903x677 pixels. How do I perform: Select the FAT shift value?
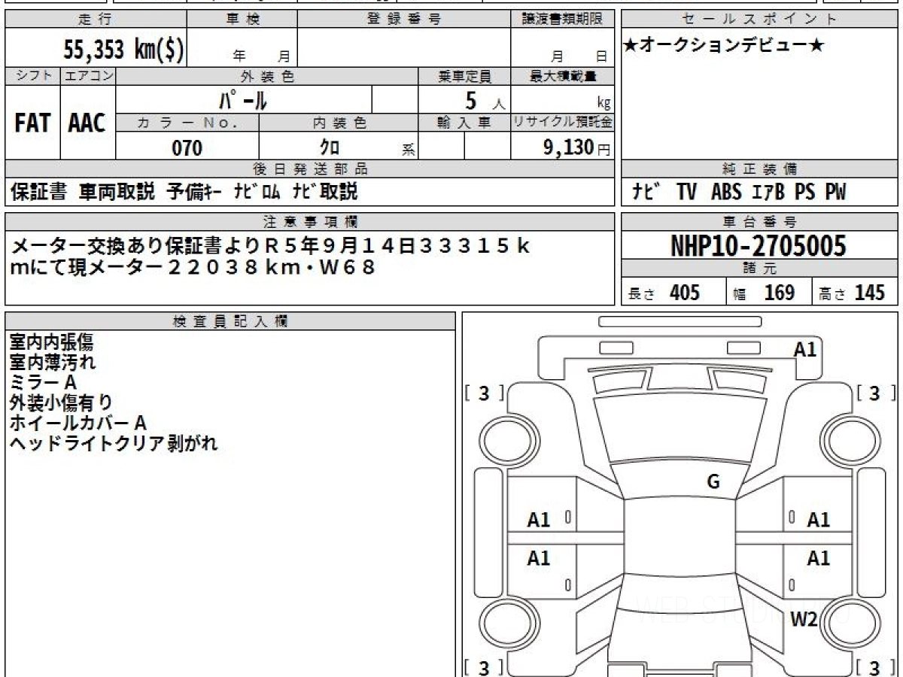(32, 123)
